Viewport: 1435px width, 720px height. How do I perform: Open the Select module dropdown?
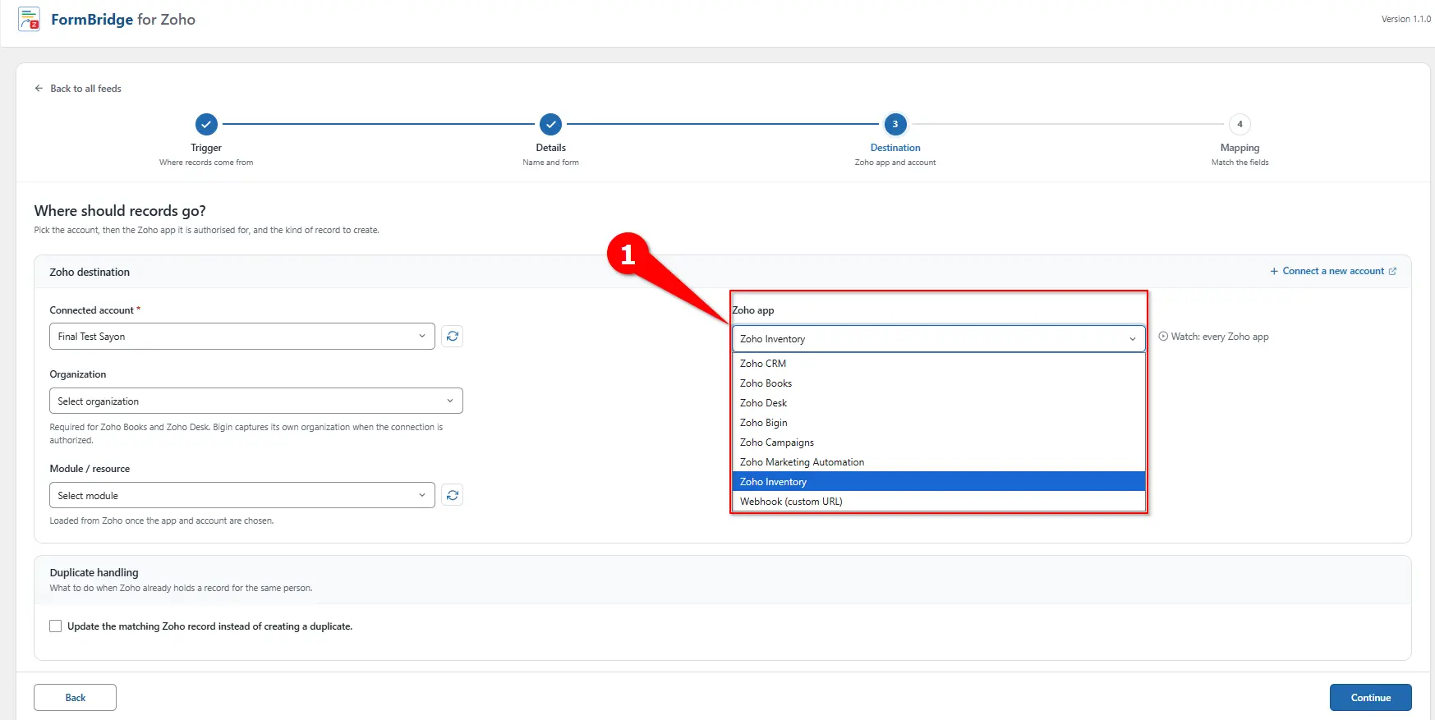coord(242,496)
